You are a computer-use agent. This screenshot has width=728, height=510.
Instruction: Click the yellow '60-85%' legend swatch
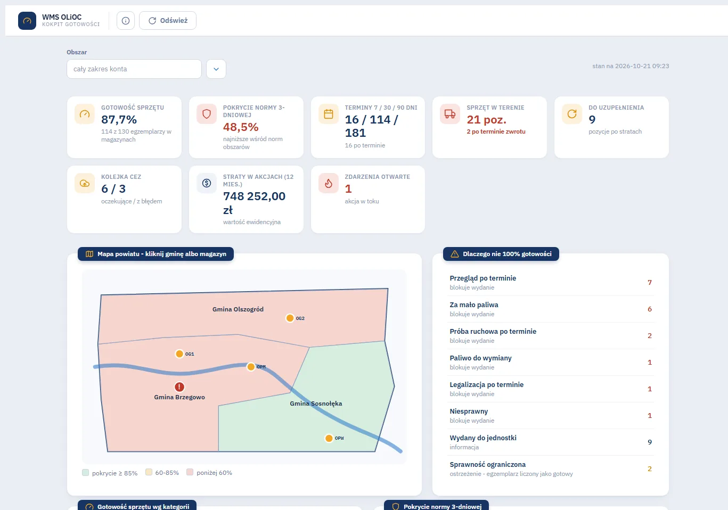click(x=149, y=472)
